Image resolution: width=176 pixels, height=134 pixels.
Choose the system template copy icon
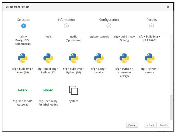[x=73, y=90]
